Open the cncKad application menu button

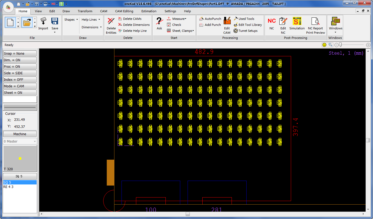8,7
